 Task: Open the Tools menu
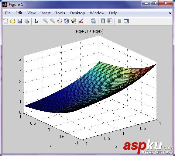pos(60,13)
